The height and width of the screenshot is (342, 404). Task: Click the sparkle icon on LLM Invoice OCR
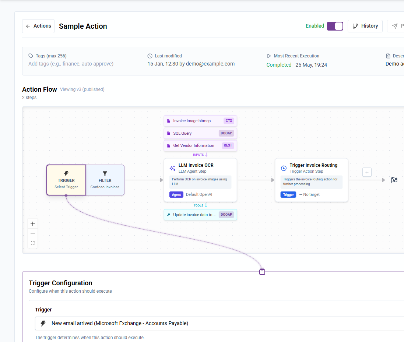173,168
